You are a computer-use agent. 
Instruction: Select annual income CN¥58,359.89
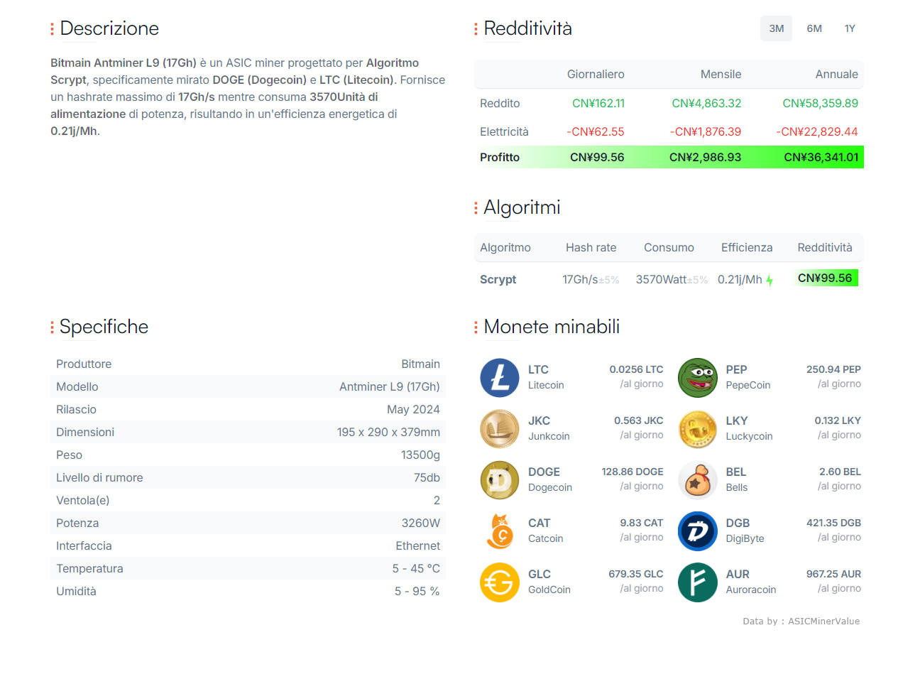tap(820, 104)
